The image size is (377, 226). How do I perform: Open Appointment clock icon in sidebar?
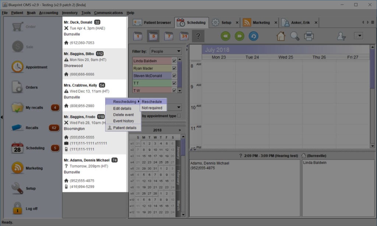click(18, 67)
